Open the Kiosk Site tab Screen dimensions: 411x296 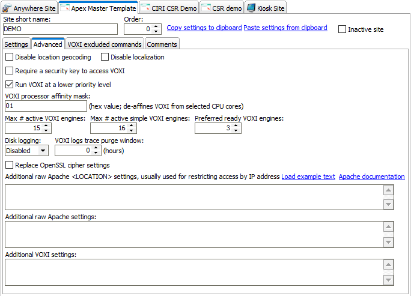pos(265,8)
